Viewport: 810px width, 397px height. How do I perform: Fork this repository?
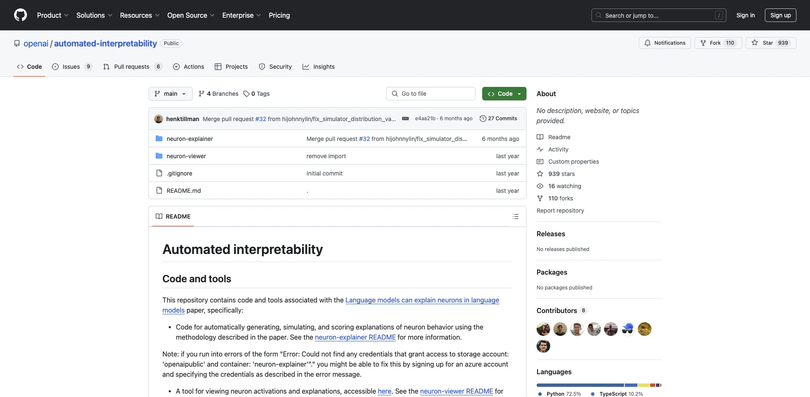pyautogui.click(x=718, y=43)
